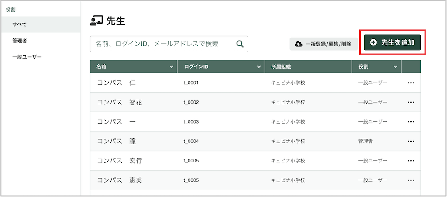Screen dimensions: 447x197
Task: Open the 役割 column filter chevron
Action: 395,67
